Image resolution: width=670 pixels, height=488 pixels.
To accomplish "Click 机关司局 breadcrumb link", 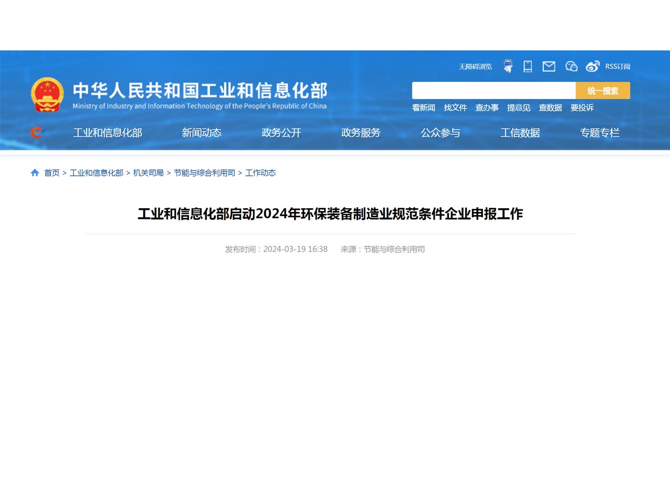I will (x=149, y=173).
